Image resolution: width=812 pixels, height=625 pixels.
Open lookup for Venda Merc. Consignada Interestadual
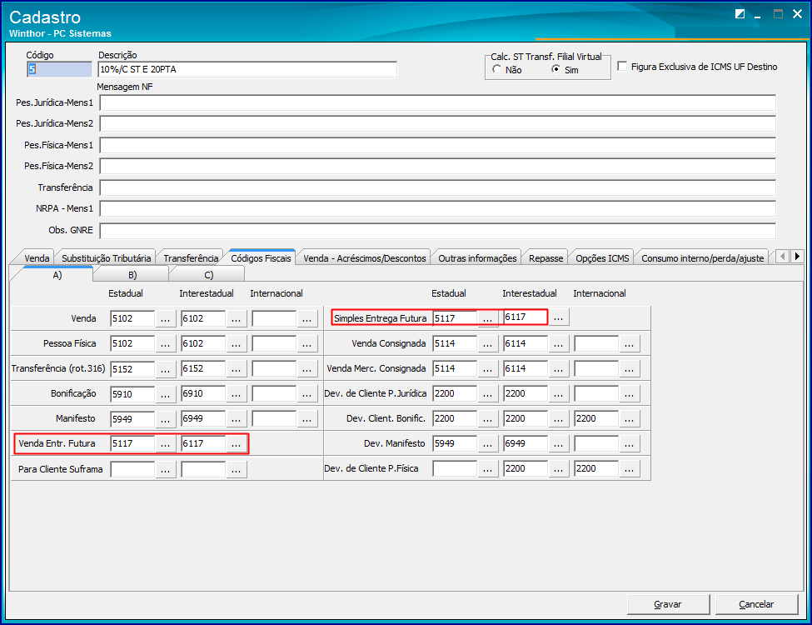coord(558,369)
